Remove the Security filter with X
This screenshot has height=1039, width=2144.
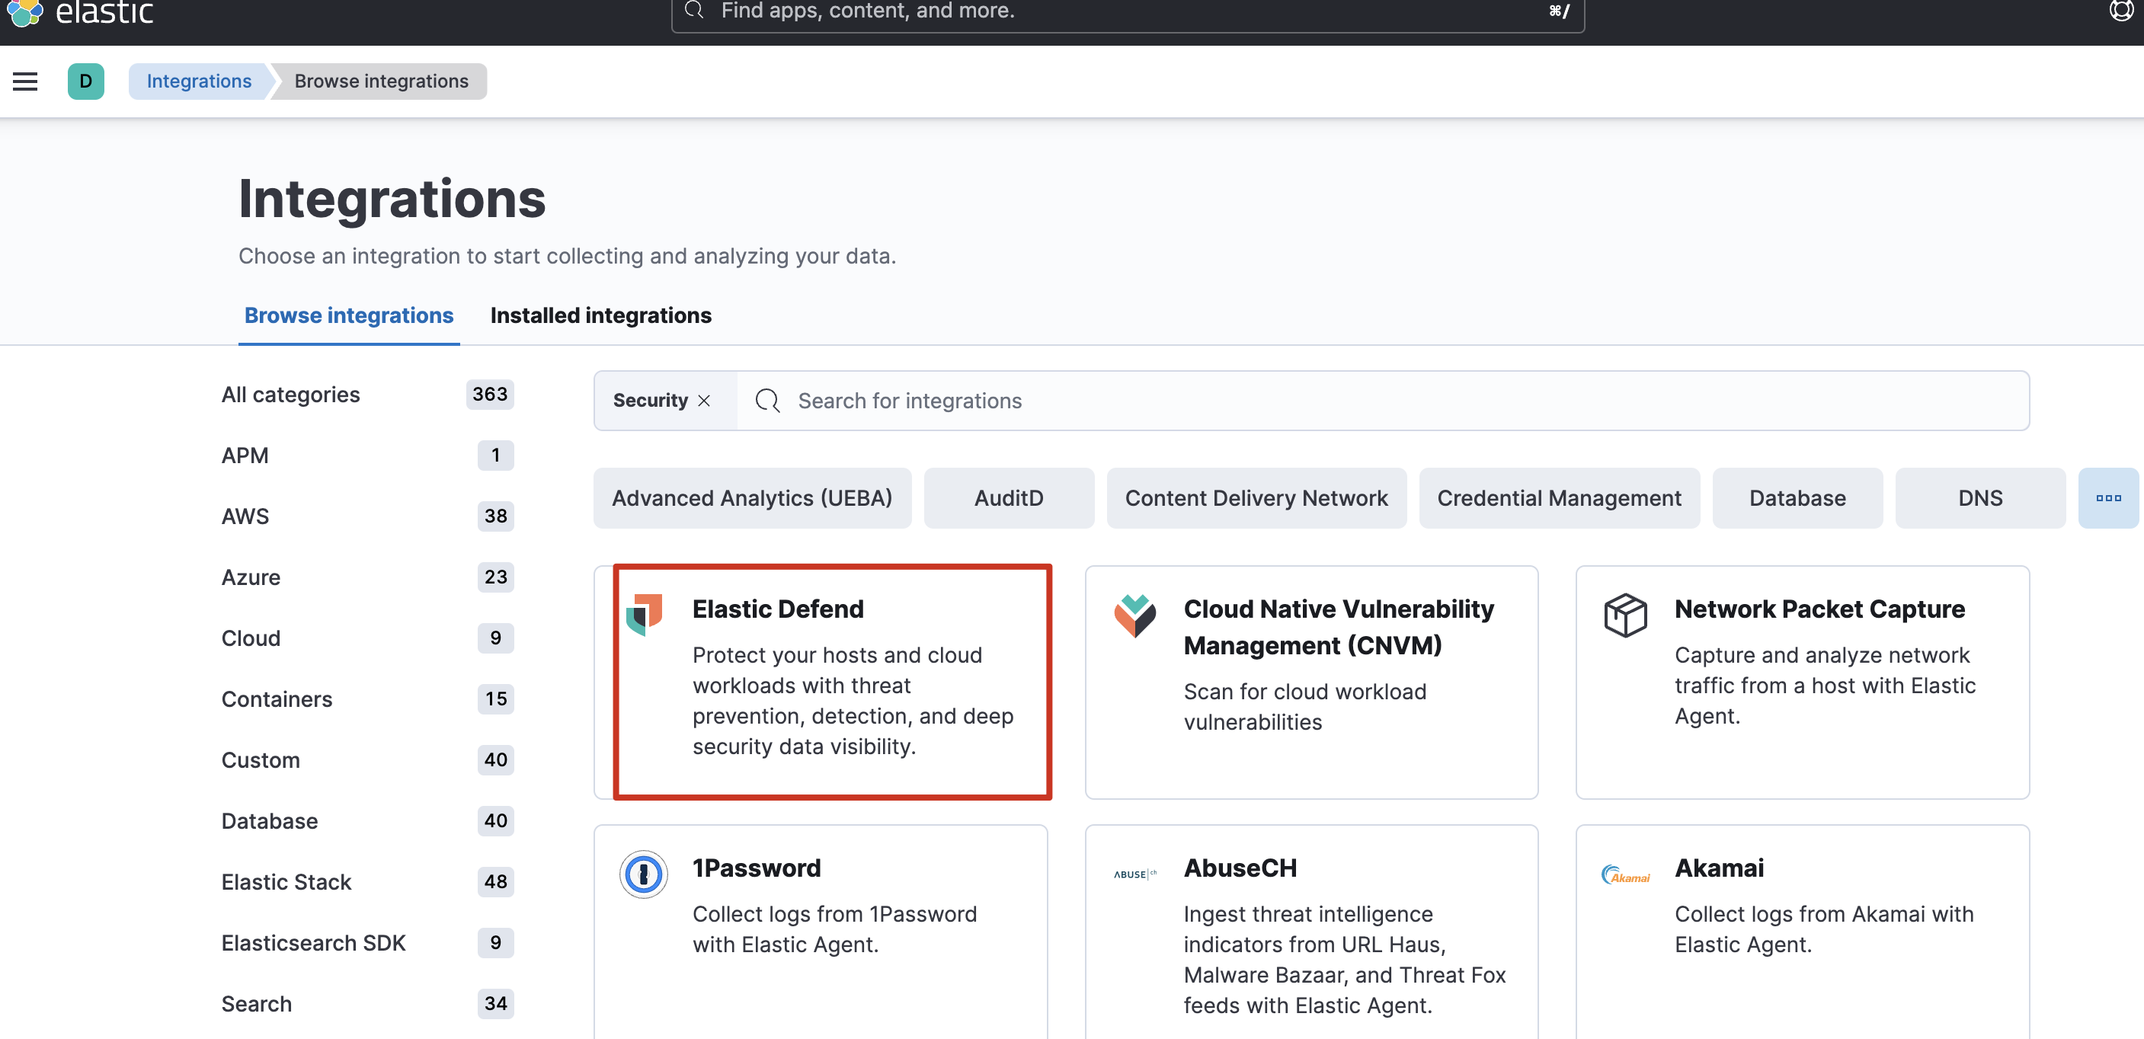pos(704,400)
